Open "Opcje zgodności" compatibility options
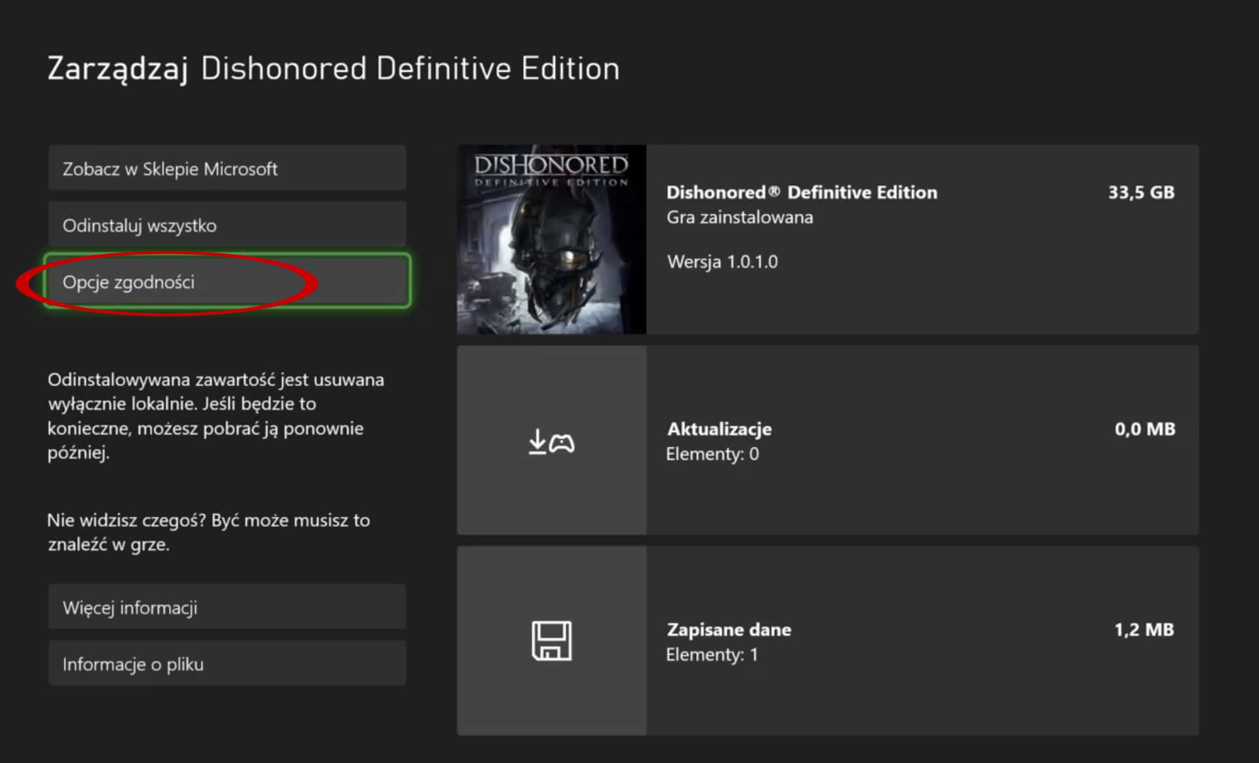The height and width of the screenshot is (763, 1259). tap(227, 281)
